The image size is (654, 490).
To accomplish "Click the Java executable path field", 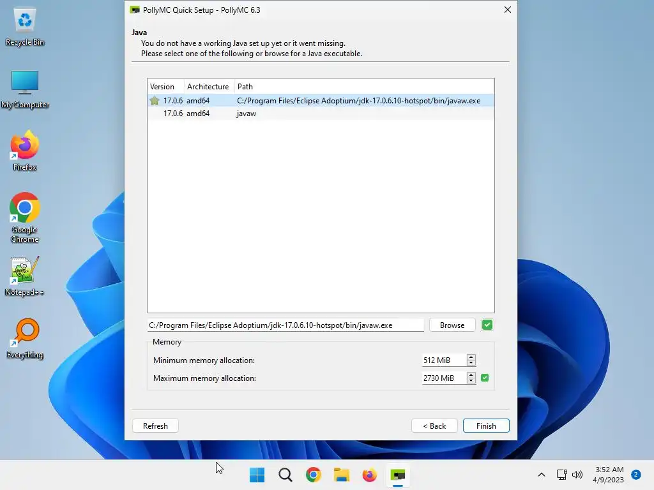I will [285, 325].
